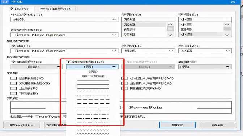The height and width of the screenshot is (136, 243).
Task: Click the 字形 list up arrow
Action: click(170, 24)
